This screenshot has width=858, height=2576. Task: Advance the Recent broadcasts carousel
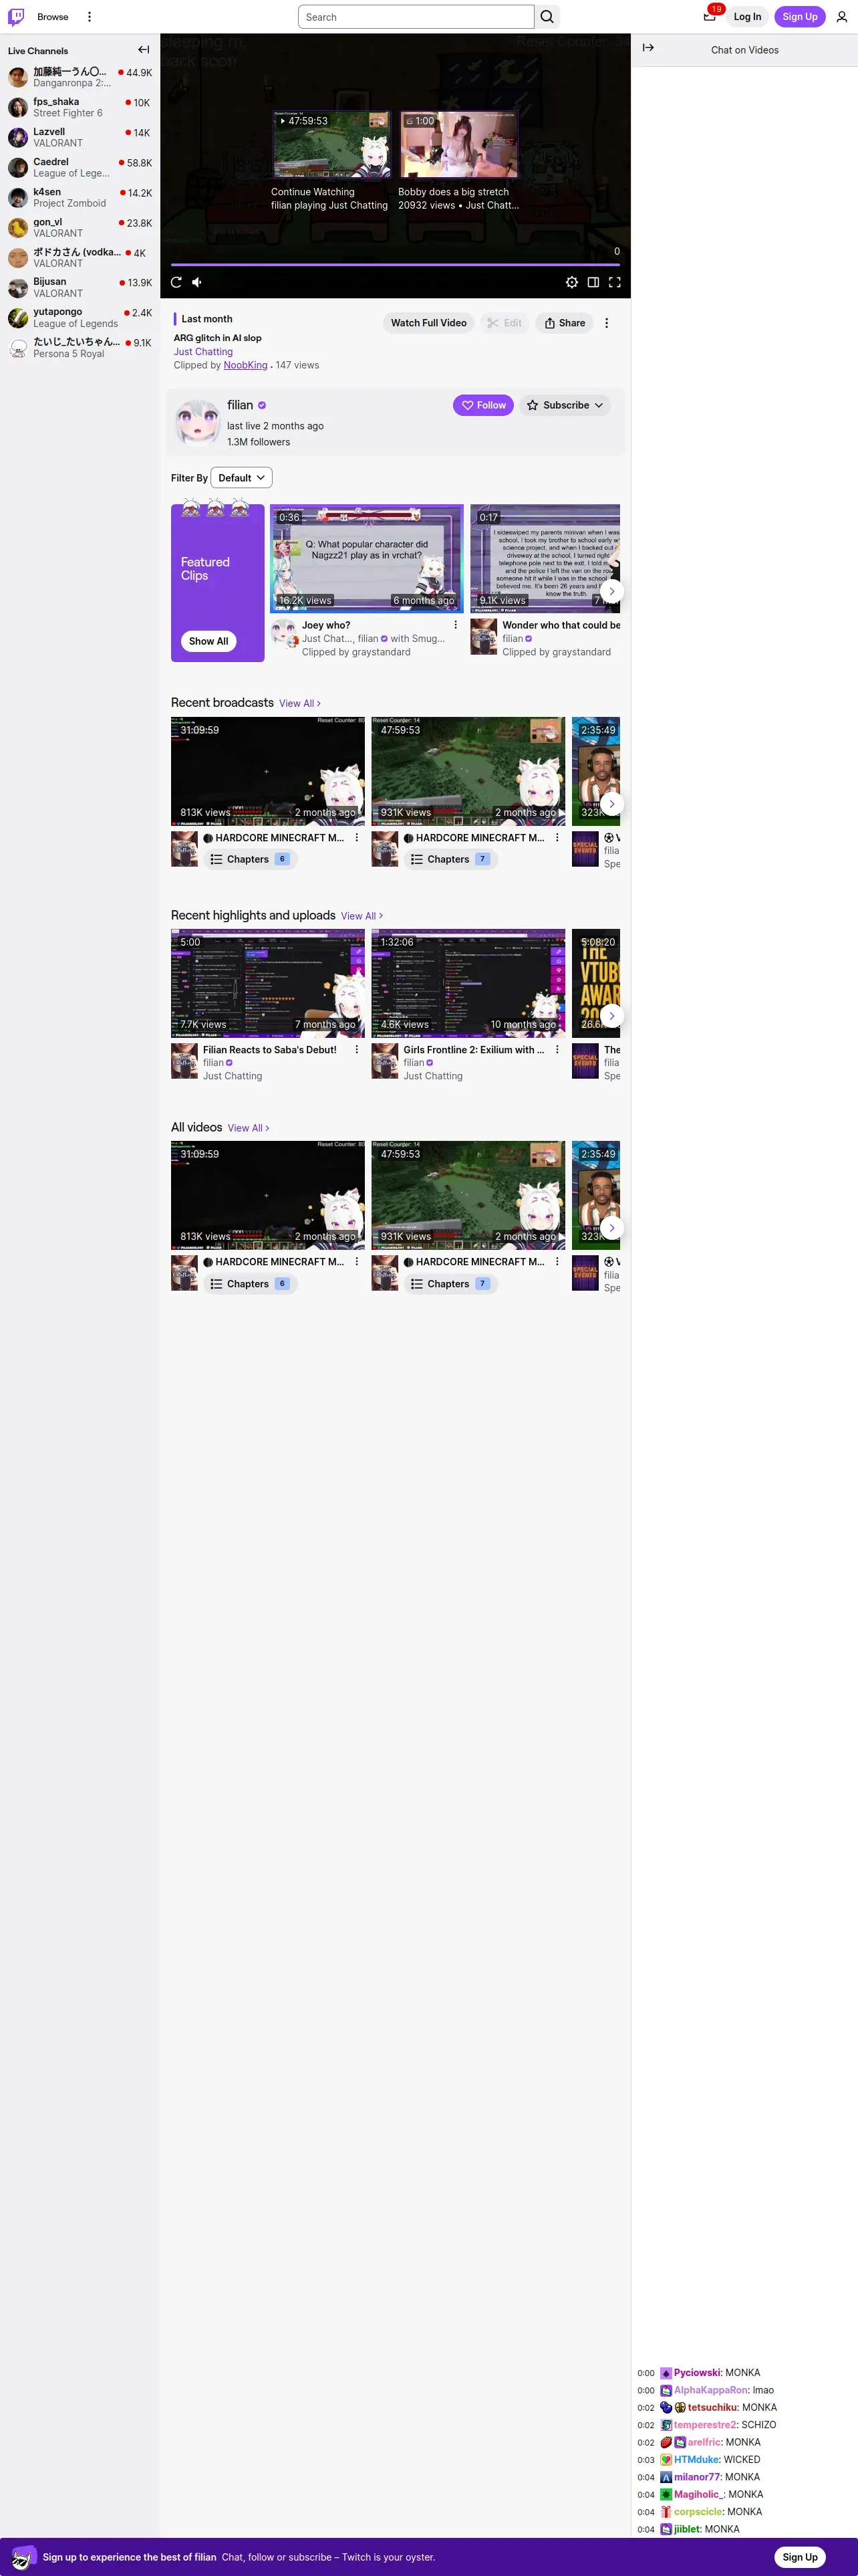click(x=611, y=803)
